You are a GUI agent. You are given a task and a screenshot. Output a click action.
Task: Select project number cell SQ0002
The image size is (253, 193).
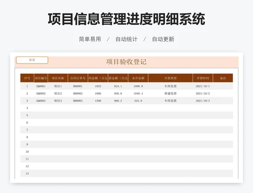click(41, 93)
